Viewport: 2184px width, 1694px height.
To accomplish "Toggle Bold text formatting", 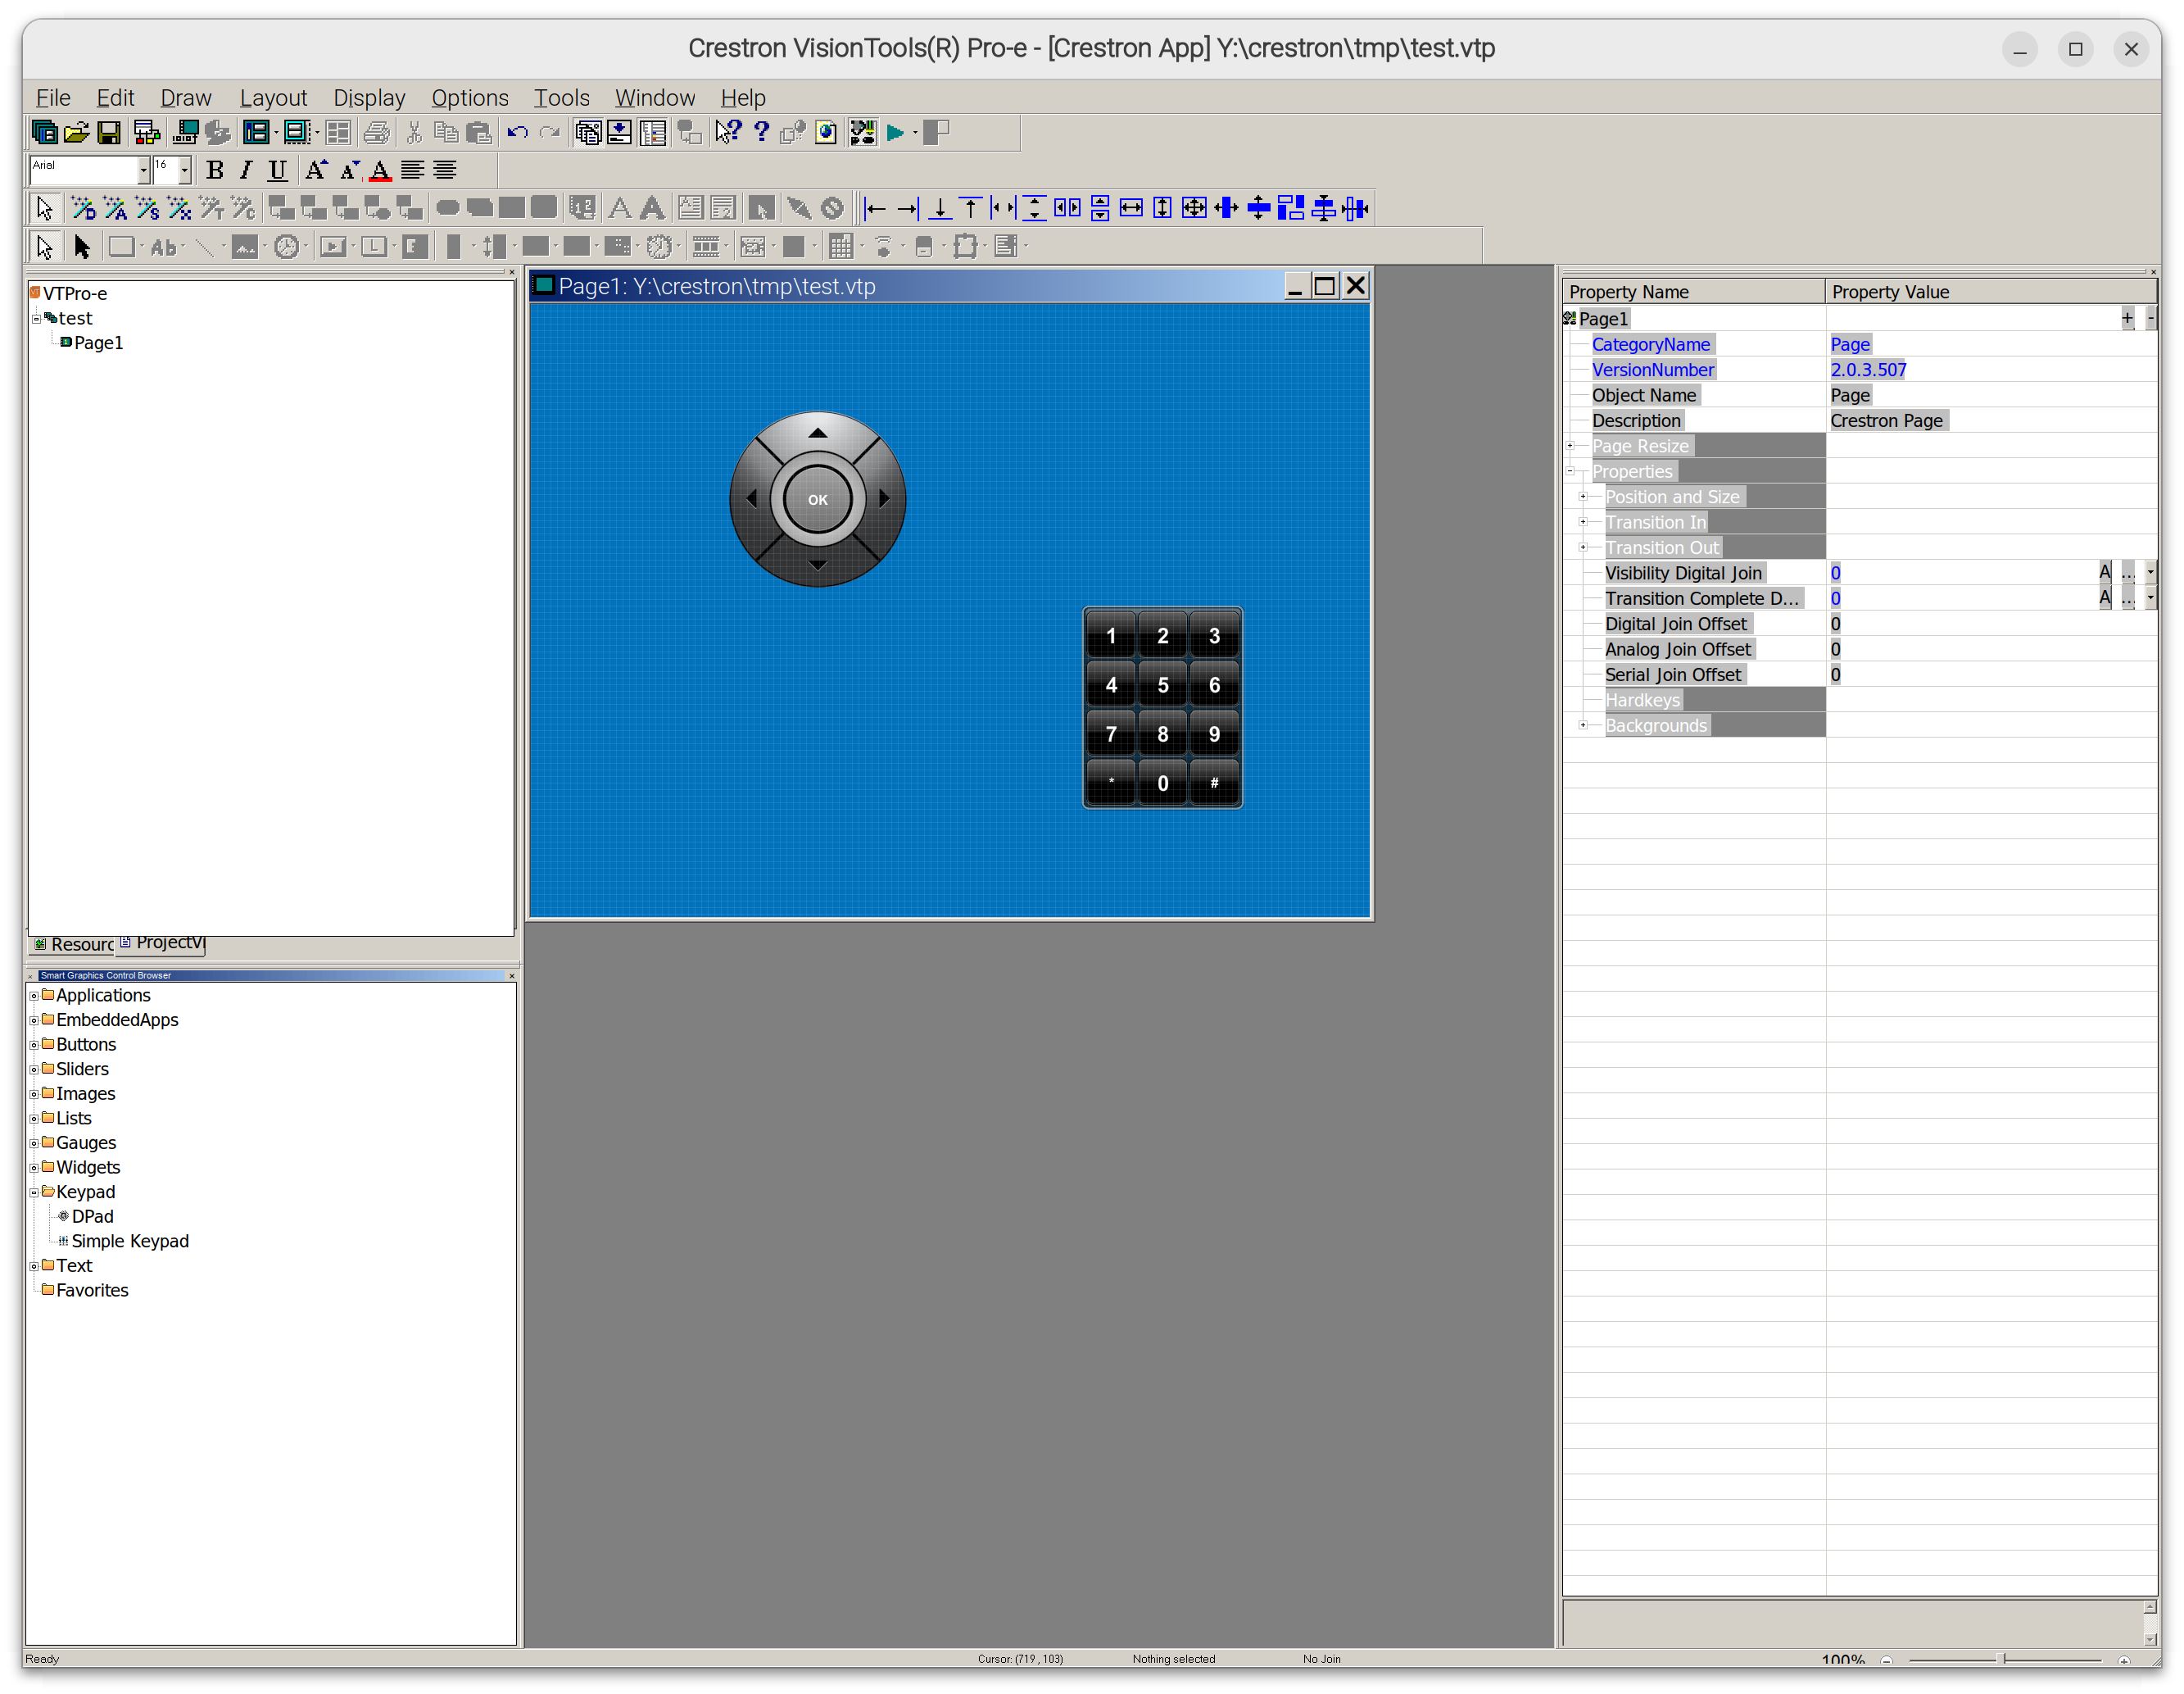I will (214, 171).
